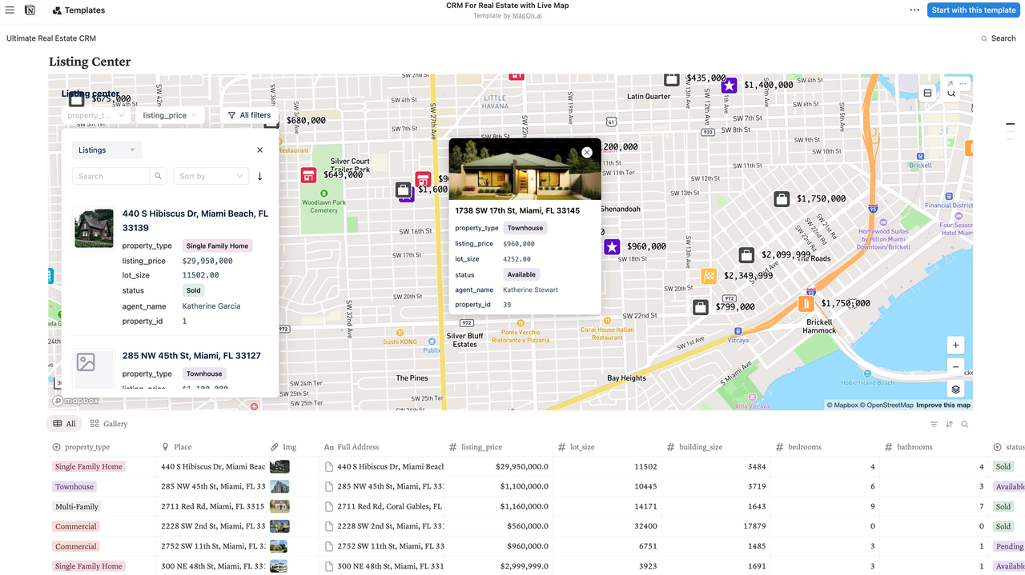Toggle the map list panel icon

[927, 93]
